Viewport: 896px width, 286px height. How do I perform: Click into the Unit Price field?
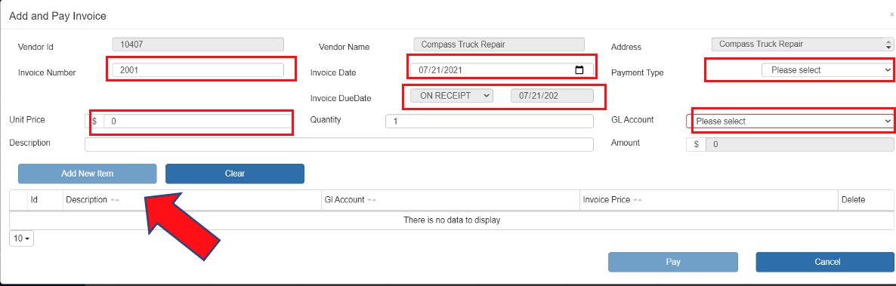click(x=198, y=121)
